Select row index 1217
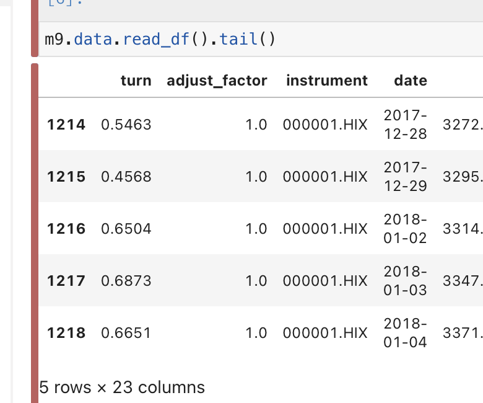The image size is (483, 403). tap(66, 281)
